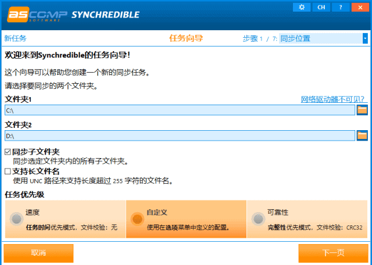
Task: Click the 任务向导 heading
Action: tap(186, 38)
